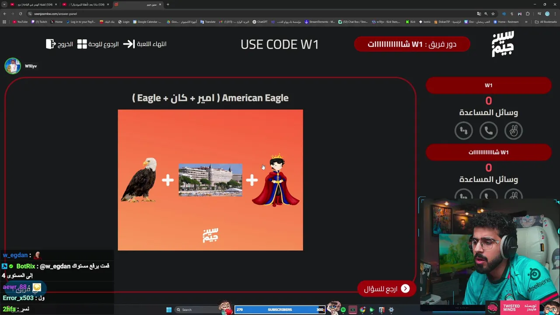Open the Kick Stats bookmark
The width and height of the screenshot is (560, 315).
pos(386,21)
